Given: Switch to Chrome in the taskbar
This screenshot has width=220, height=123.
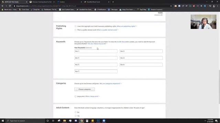Looking at the screenshot, I should pos(81,121).
